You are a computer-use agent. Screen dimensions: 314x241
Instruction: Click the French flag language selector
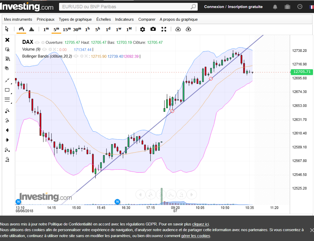(x=311, y=7)
